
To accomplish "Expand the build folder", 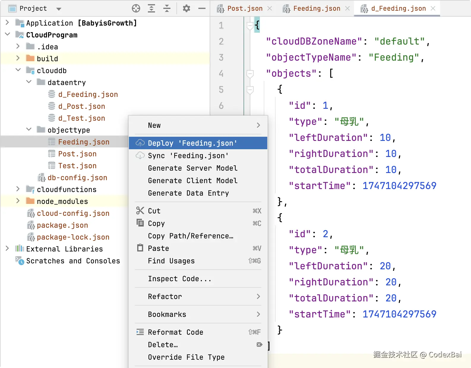I will (x=18, y=58).
